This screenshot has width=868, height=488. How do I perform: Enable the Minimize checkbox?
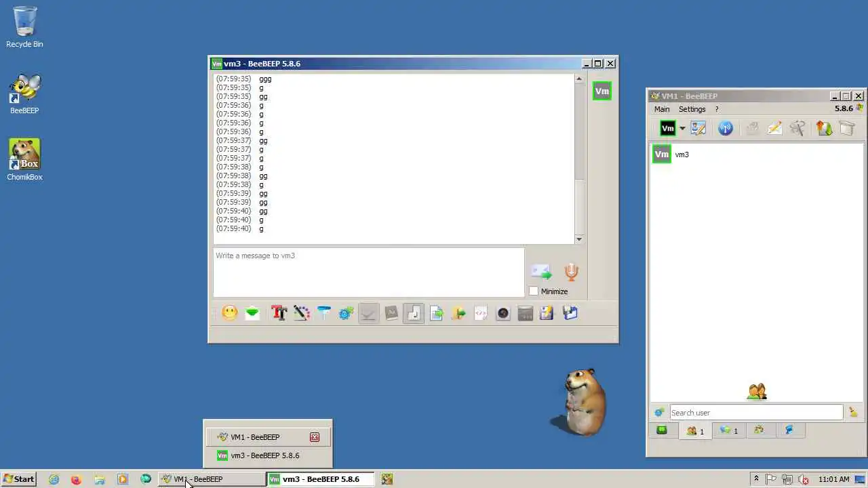click(534, 291)
